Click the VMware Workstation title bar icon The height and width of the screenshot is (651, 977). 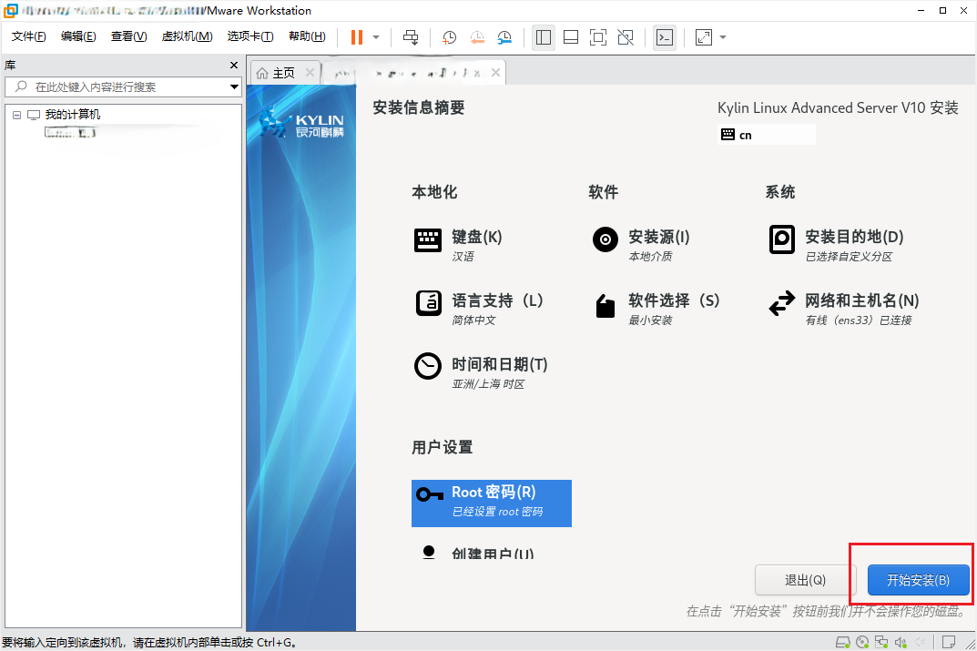pos(10,11)
